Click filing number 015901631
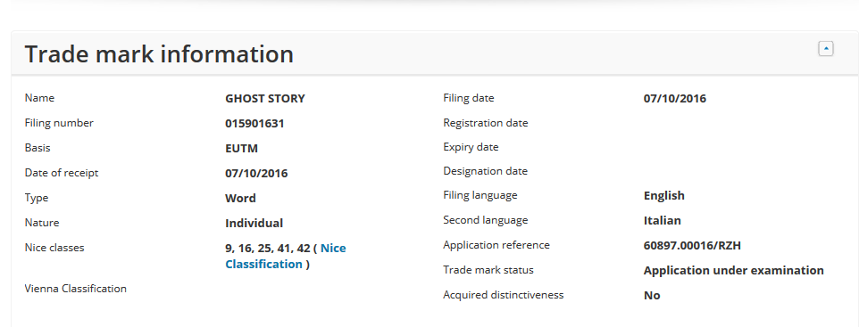Screen dimensions: 859x327 click(x=254, y=124)
